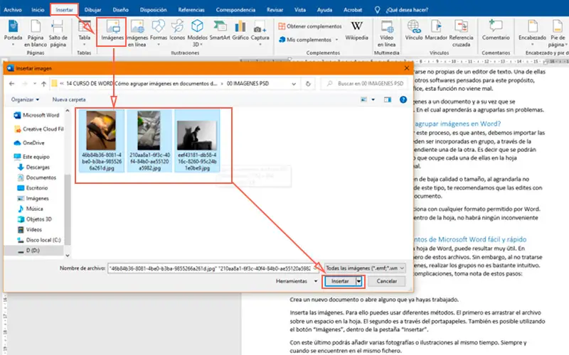Image resolution: width=569 pixels, height=355 pixels.
Task: Open Imágenes en línea
Action: tap(137, 33)
